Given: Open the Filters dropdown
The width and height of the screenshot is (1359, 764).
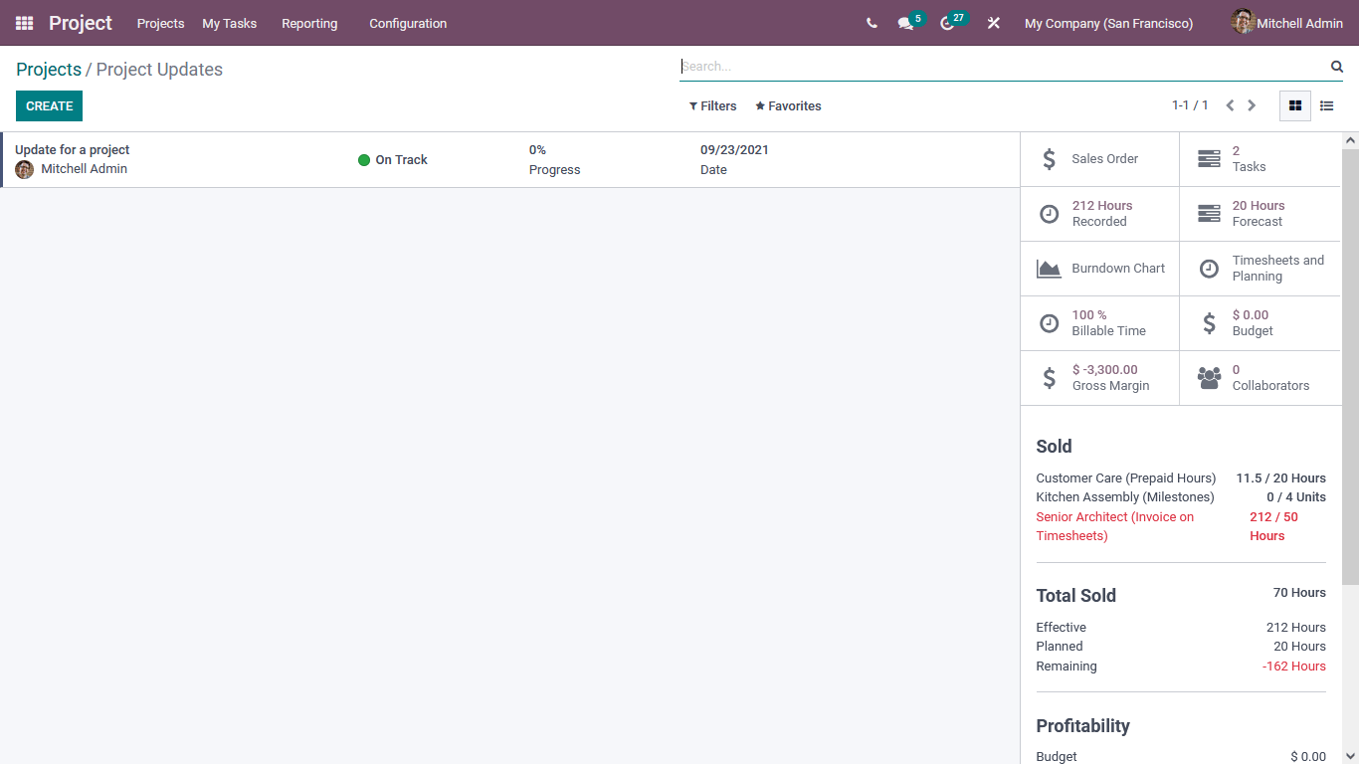Looking at the screenshot, I should 712,106.
